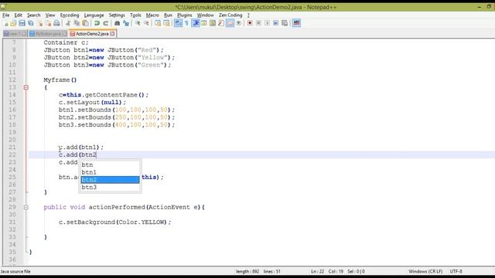Open the Search menu
This screenshot has height=278, width=495.
point(33,15)
